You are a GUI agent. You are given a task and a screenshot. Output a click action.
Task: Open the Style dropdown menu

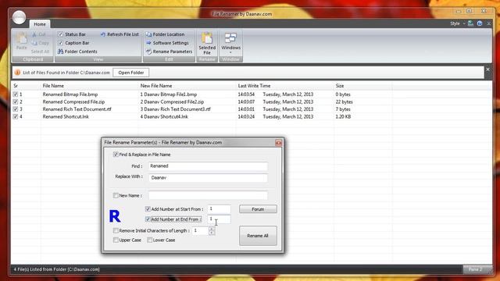coord(457,23)
